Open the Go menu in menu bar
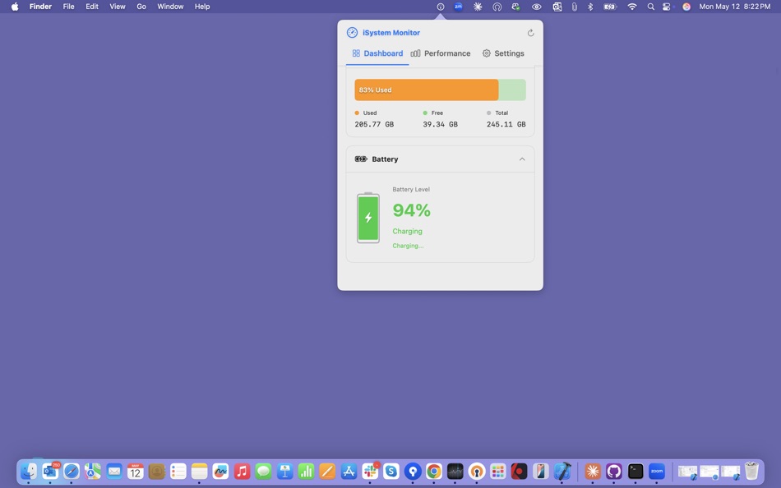Image resolution: width=781 pixels, height=488 pixels. click(141, 6)
